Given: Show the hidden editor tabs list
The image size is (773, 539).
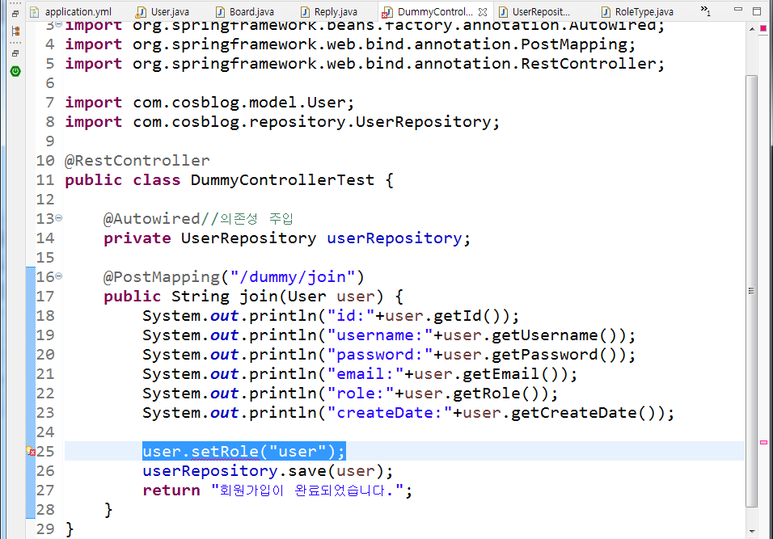Looking at the screenshot, I should pyautogui.click(x=705, y=11).
